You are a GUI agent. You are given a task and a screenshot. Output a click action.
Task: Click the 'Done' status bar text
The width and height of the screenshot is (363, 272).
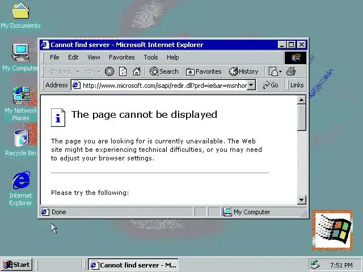coord(59,212)
